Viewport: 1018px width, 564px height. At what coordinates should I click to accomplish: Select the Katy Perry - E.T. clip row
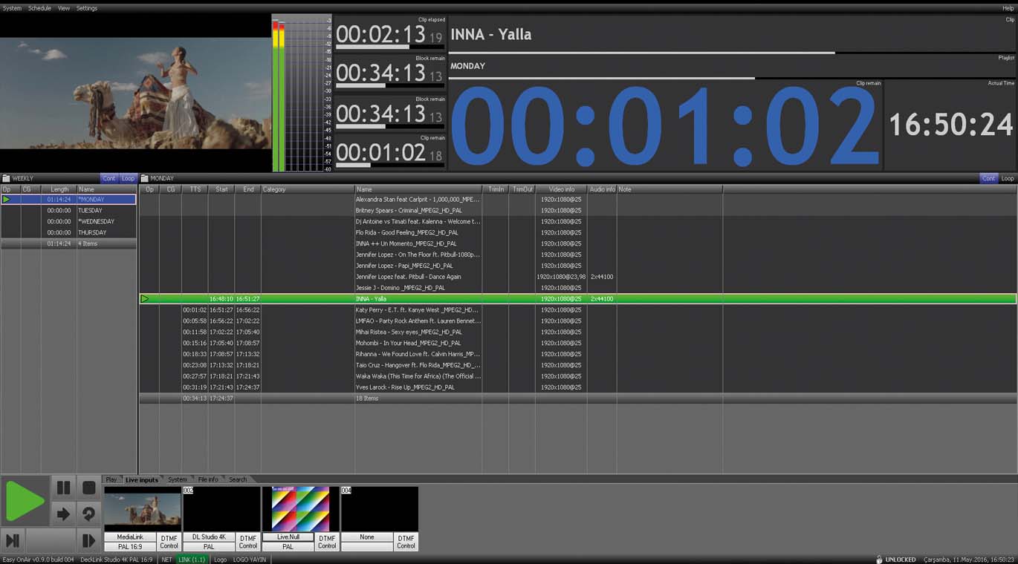(578, 309)
